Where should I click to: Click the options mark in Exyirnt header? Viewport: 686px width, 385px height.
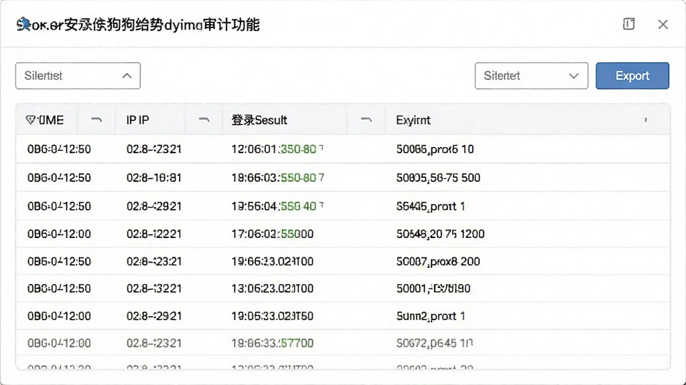[x=646, y=120]
